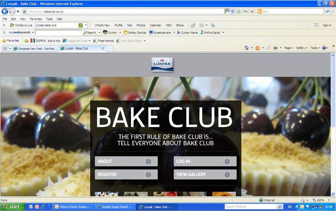Click the MyFunCards toolbar button
336x211 pixels.
(210, 33)
